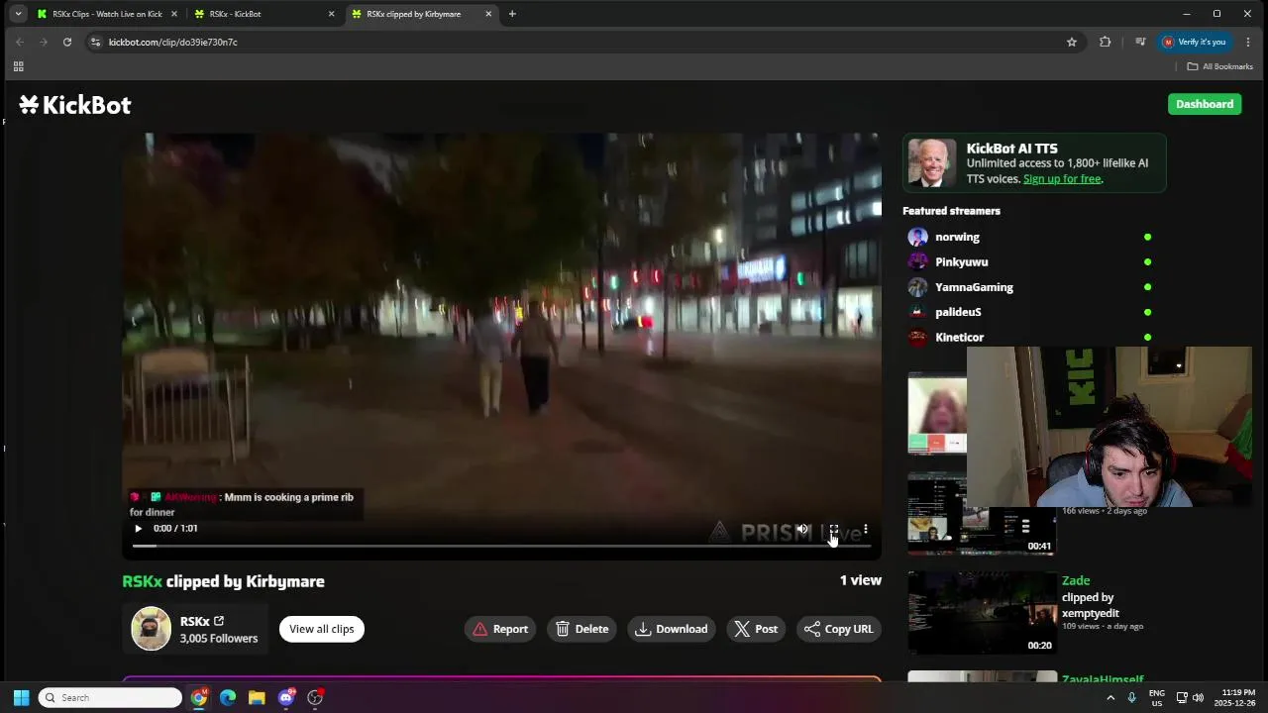Open the Dashboard button
The height and width of the screenshot is (713, 1268).
[x=1205, y=104]
